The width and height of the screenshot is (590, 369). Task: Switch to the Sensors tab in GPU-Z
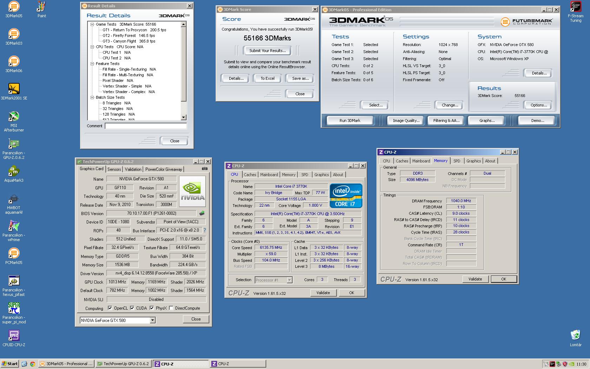114,169
